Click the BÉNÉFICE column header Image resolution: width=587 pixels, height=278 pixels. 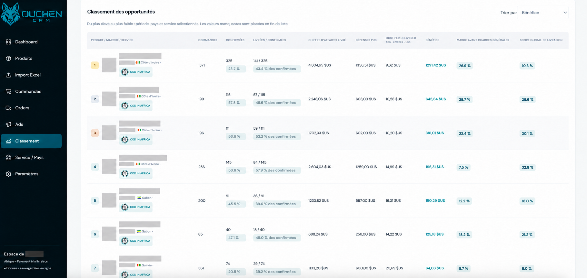[x=432, y=40]
